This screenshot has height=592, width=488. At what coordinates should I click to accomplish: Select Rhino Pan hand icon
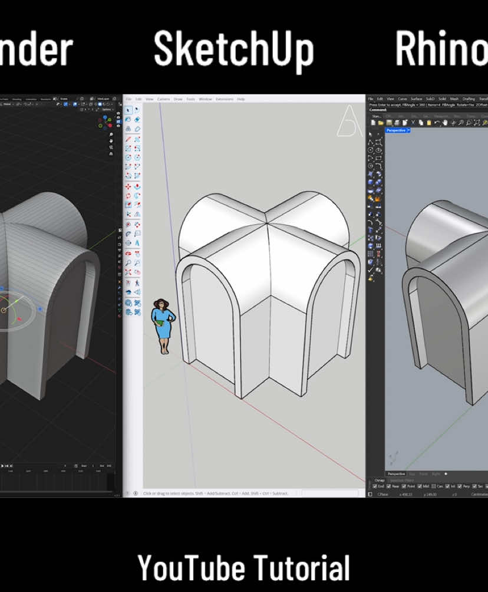coord(445,123)
